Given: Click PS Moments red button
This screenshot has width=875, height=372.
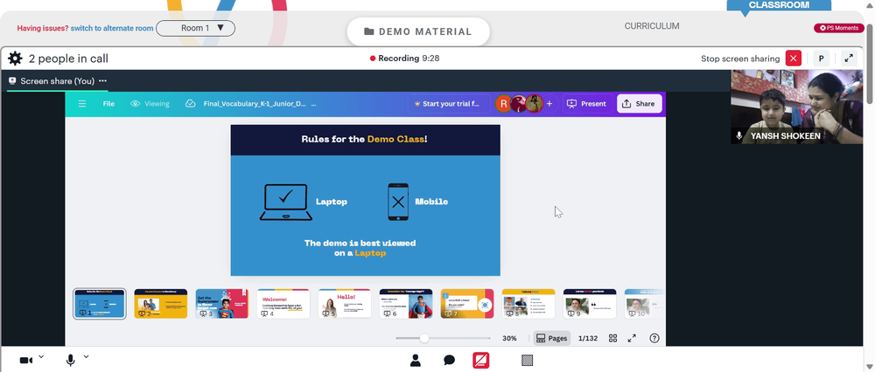Looking at the screenshot, I should [x=839, y=28].
